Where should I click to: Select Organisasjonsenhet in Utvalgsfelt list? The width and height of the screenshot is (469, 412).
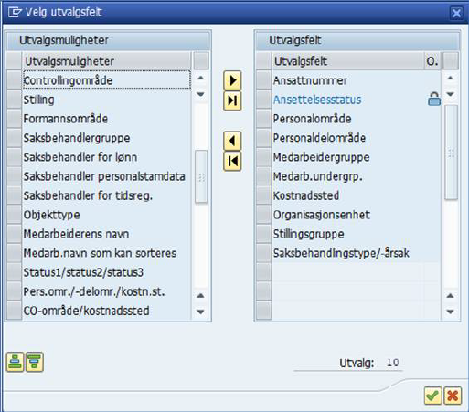tap(348, 215)
